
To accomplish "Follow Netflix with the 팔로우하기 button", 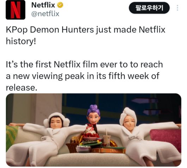I will point(149,8).
